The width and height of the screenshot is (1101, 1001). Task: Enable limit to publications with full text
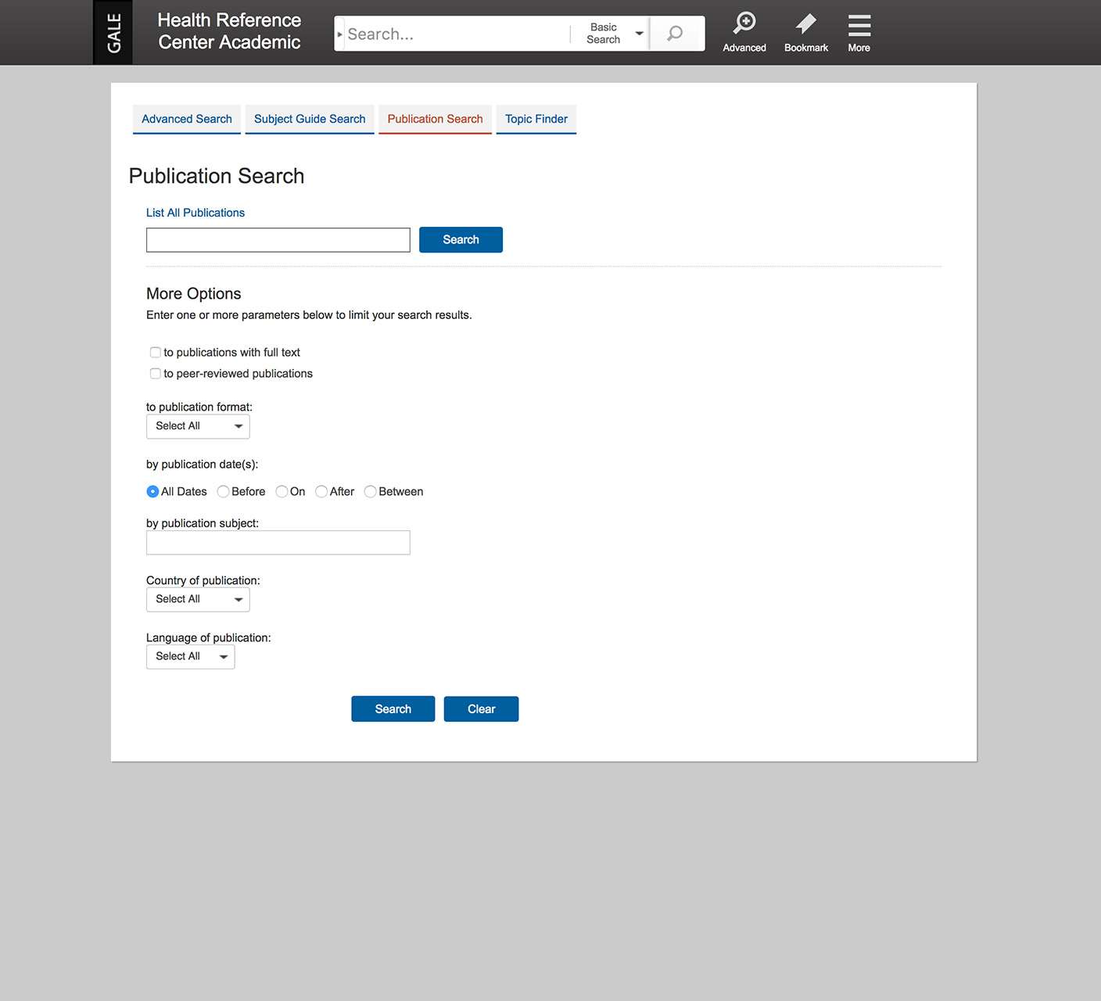156,353
